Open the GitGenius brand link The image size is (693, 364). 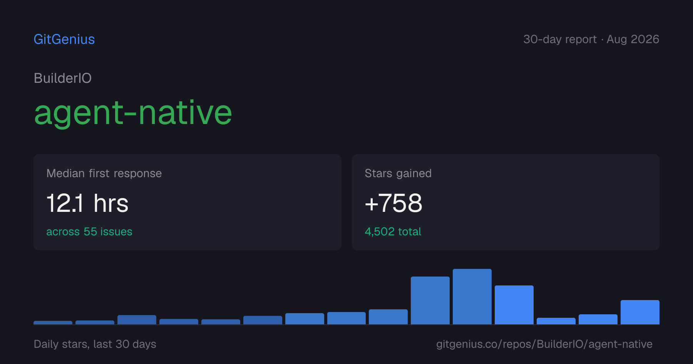pyautogui.click(x=64, y=39)
